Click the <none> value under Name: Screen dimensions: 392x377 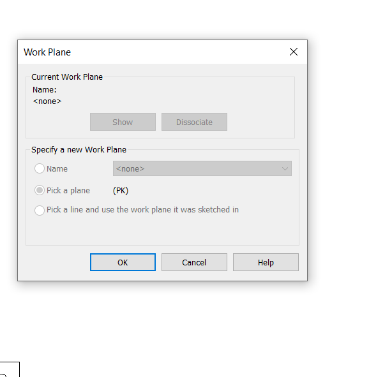point(47,101)
